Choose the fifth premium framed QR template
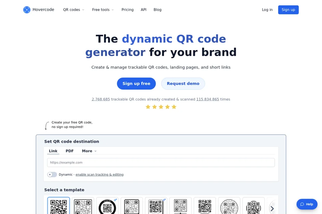Image resolution: width=322 pixels, height=214 pixels. 156,206
